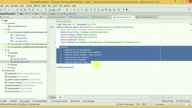Select build.gradle (Module: app) in tree
The image size is (192, 108).
pyautogui.click(x=18, y=76)
